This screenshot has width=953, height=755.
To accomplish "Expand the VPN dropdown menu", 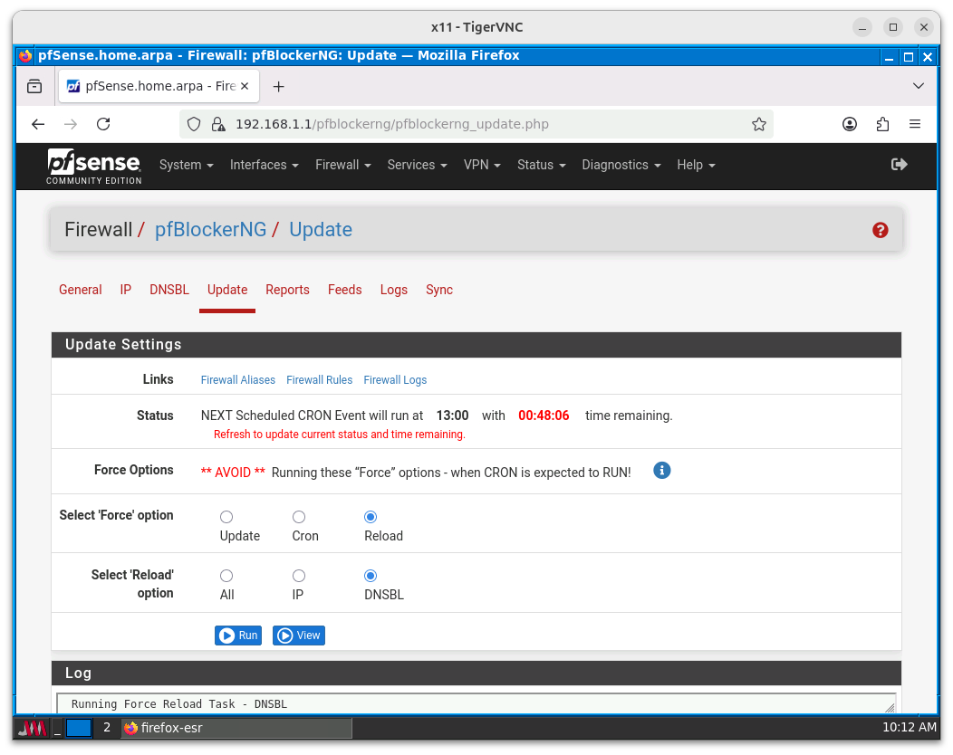I will tap(482, 166).
